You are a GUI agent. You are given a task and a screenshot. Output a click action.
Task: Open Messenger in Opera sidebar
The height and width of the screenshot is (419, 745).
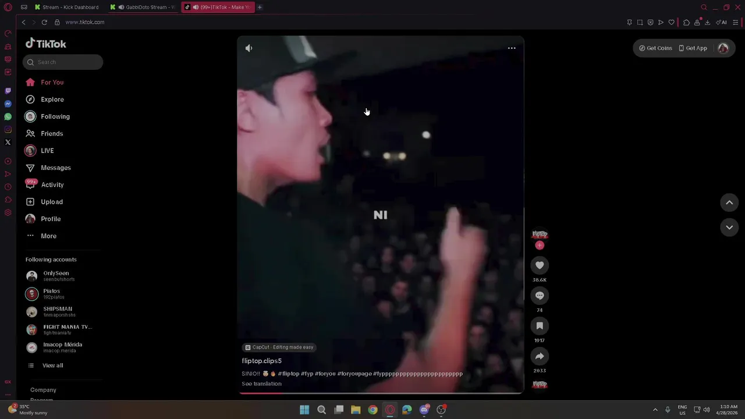(x=8, y=104)
